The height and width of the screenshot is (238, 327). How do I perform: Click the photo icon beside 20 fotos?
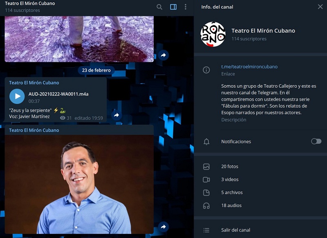[x=206, y=167]
